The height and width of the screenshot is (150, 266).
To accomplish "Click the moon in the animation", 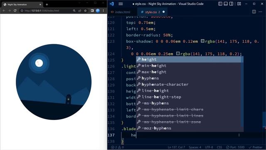I will tap(39, 63).
